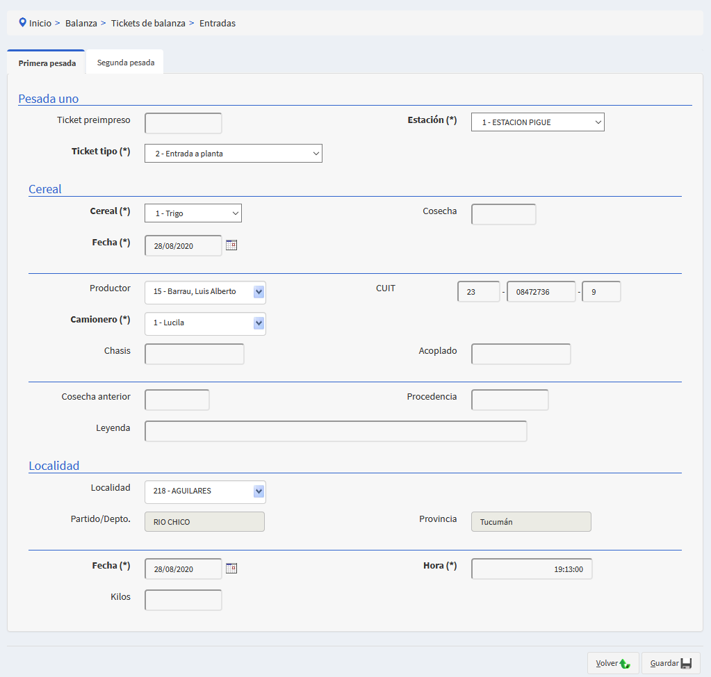Click the Leyenda text field
This screenshot has width=711, height=677.
(335, 431)
